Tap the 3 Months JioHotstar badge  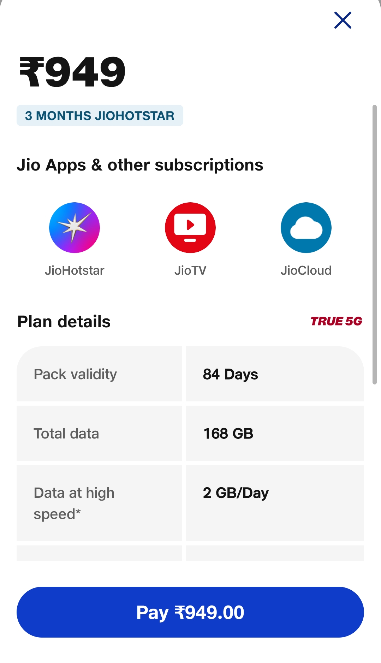100,115
